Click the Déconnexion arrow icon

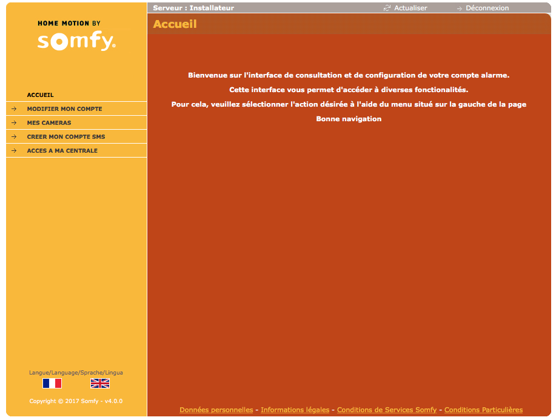pyautogui.click(x=460, y=8)
